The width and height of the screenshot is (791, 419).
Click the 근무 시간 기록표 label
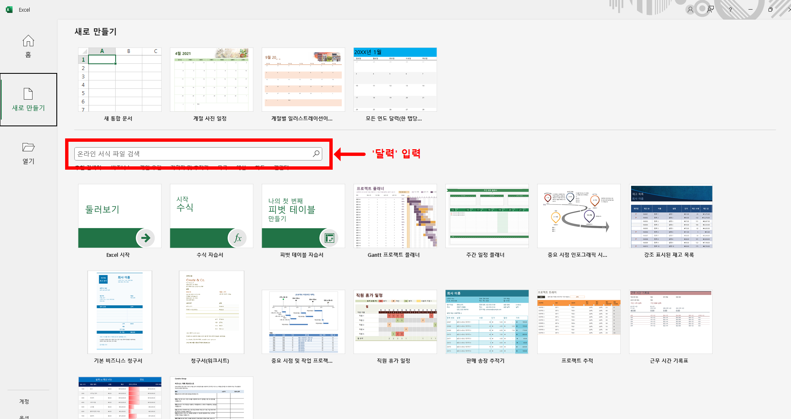669,361
